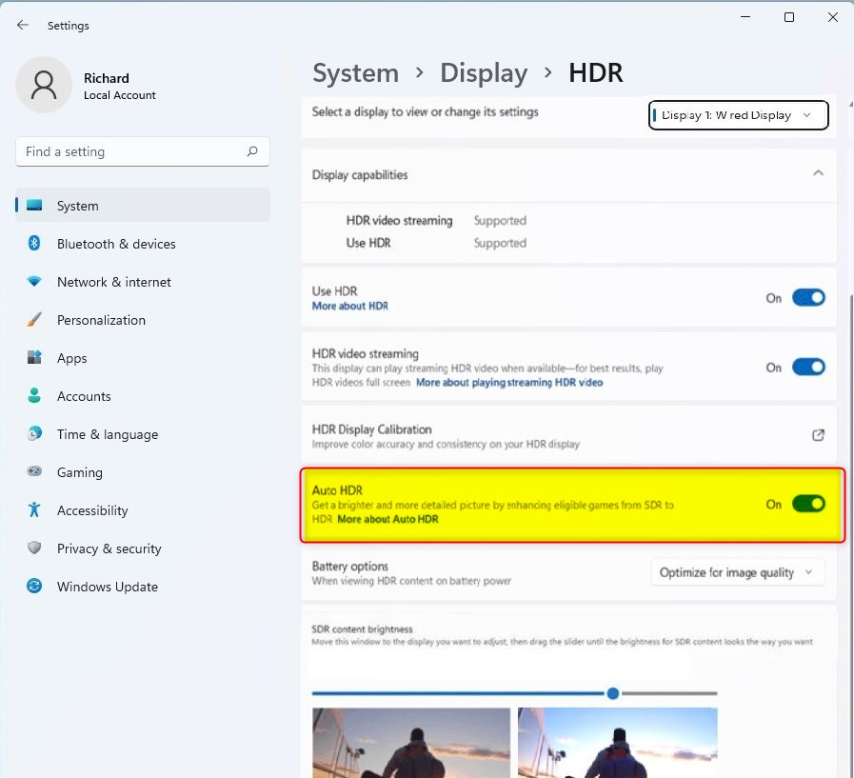The height and width of the screenshot is (778, 854).
Task: Open HDR Display Calibration external link icon
Action: tap(818, 435)
